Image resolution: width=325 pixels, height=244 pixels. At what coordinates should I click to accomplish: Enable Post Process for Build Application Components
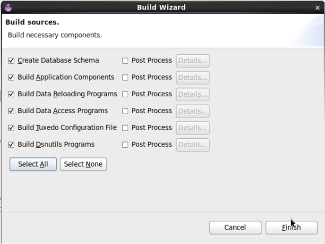click(125, 77)
